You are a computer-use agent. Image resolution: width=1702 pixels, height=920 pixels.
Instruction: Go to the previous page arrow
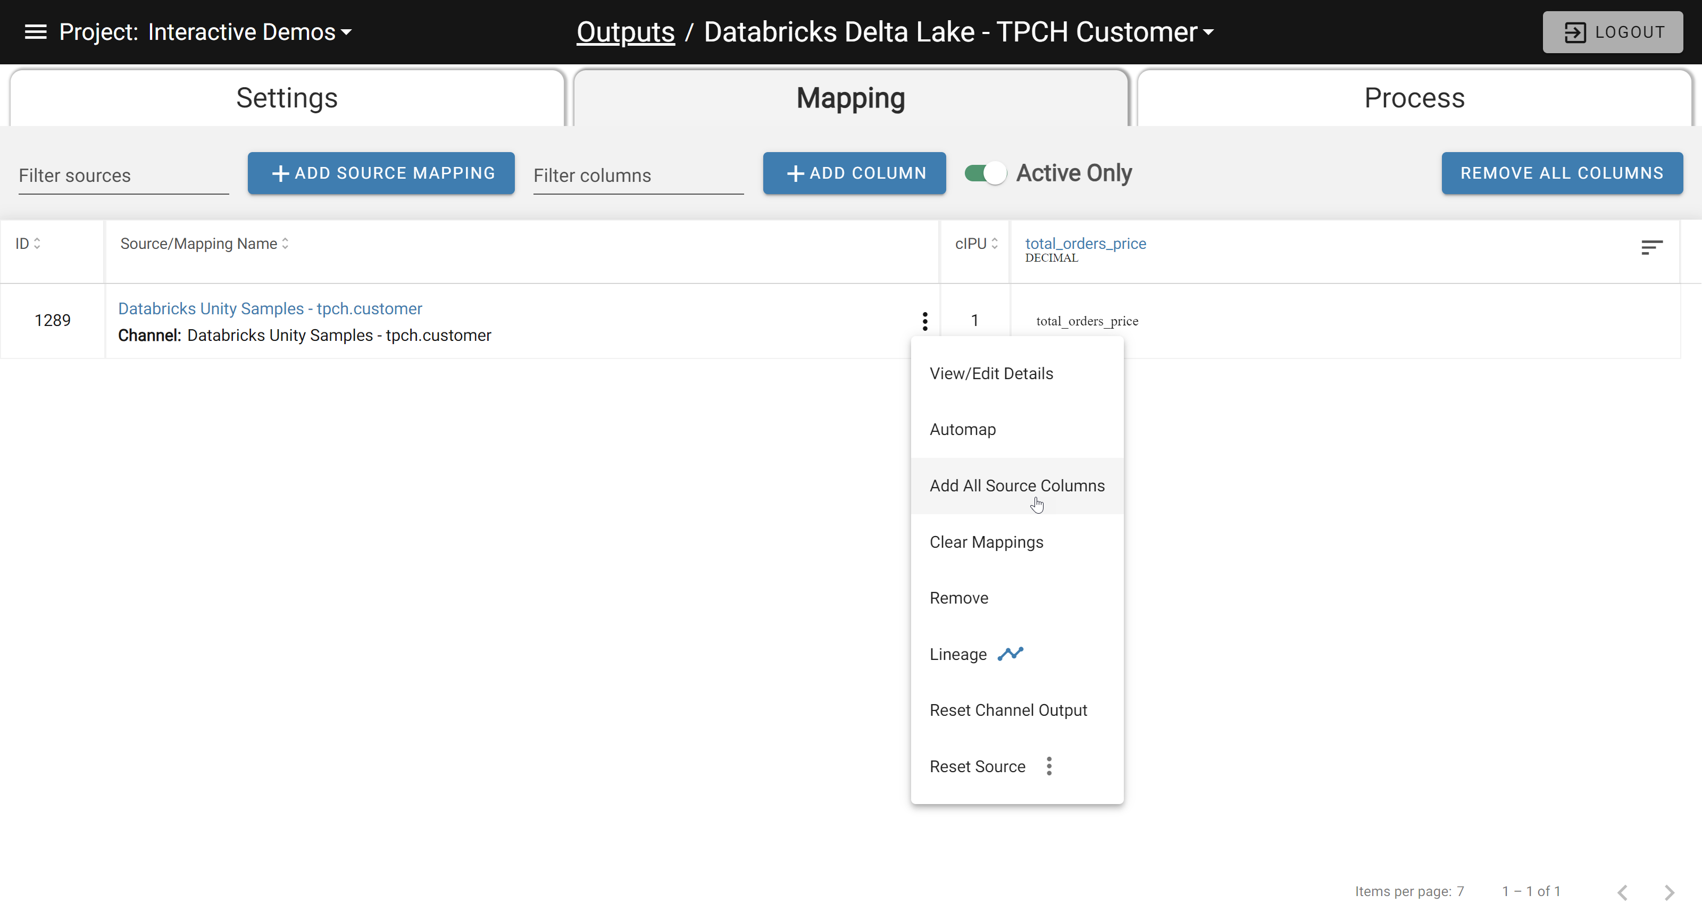click(1623, 892)
